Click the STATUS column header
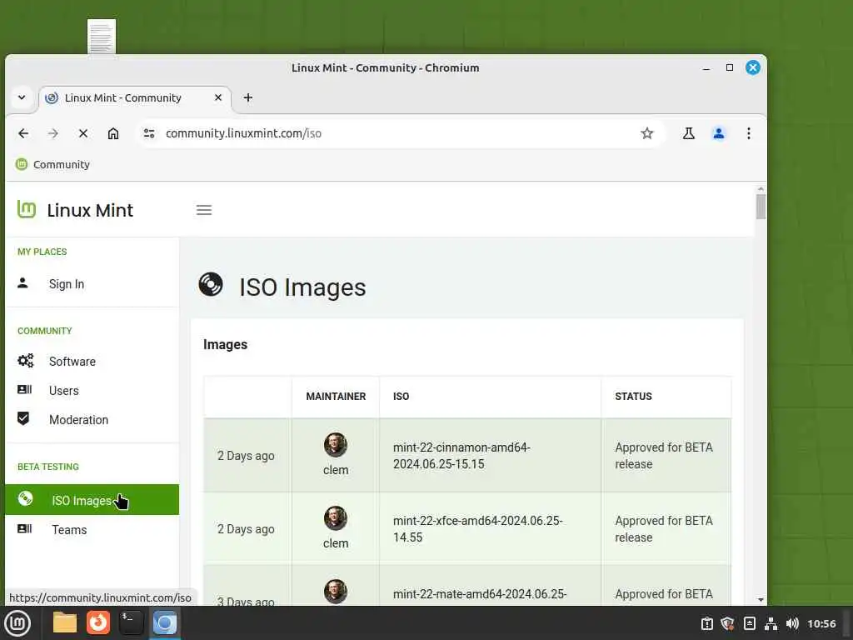The height and width of the screenshot is (640, 853). (633, 397)
